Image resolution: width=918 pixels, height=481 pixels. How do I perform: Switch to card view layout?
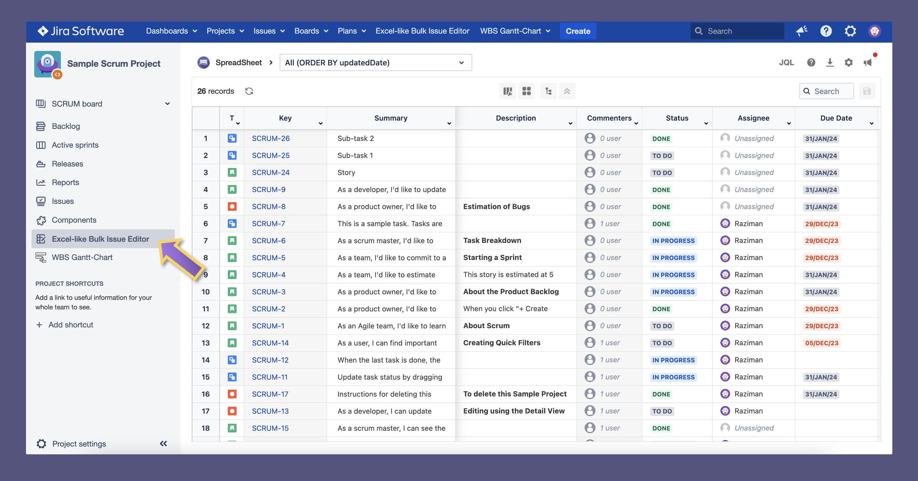click(527, 91)
